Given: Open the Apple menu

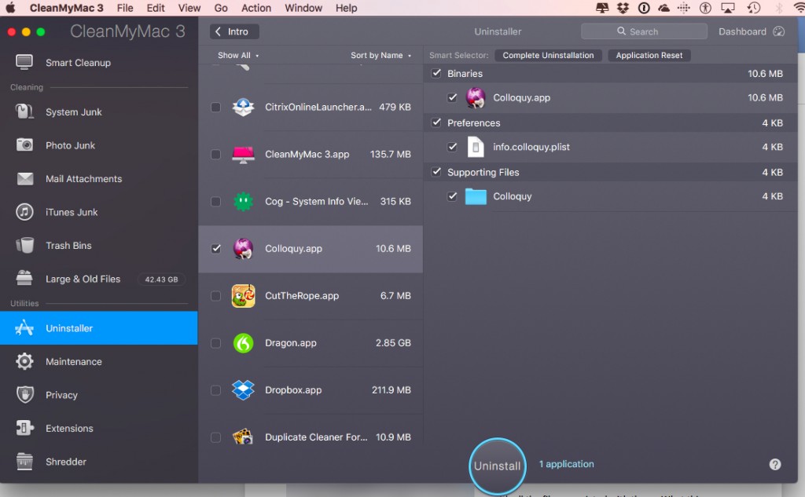Looking at the screenshot, I should 10,8.
